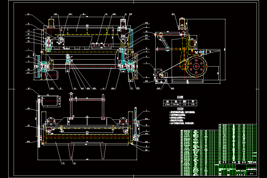Image resolution: width=267 pixels, height=178 pixels.
Task: Click the B8 balloon label
Action: click(29, 109)
